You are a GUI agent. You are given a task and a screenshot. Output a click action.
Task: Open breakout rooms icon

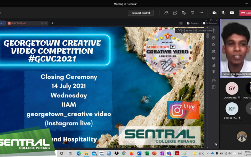[192, 13]
